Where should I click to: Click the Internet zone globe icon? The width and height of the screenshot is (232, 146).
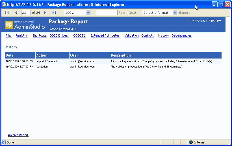(x=191, y=142)
